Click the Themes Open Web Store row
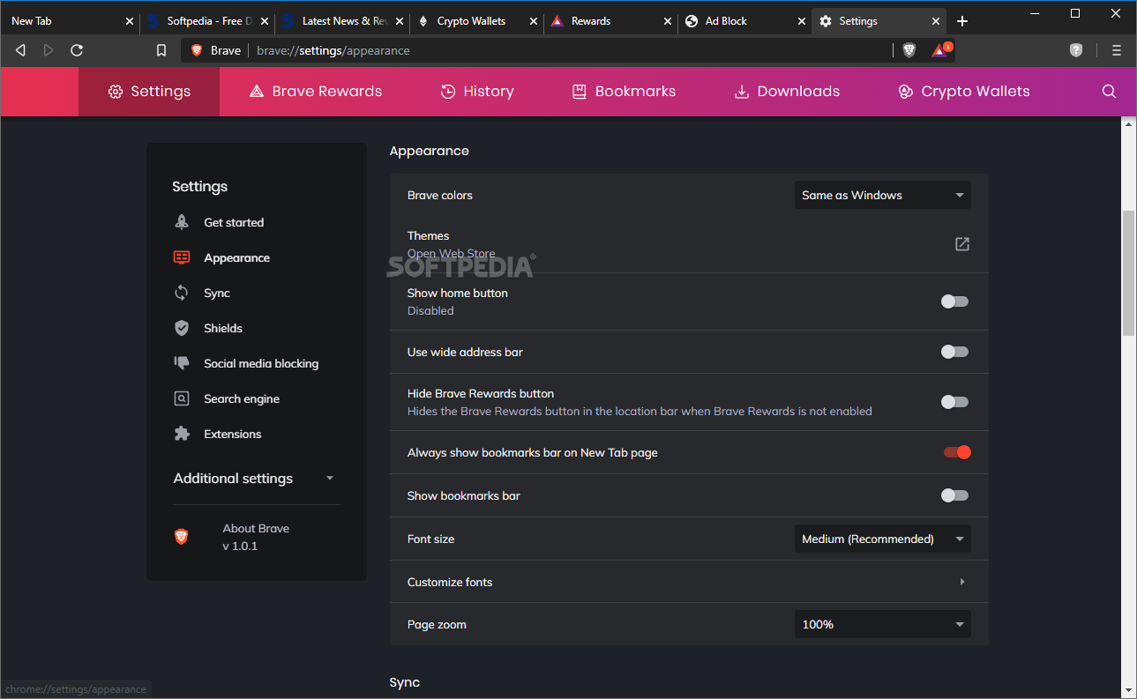The image size is (1137, 699). click(x=689, y=244)
